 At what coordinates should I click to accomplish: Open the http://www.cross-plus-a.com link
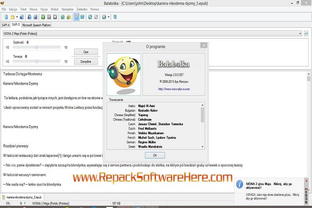[x=174, y=89]
